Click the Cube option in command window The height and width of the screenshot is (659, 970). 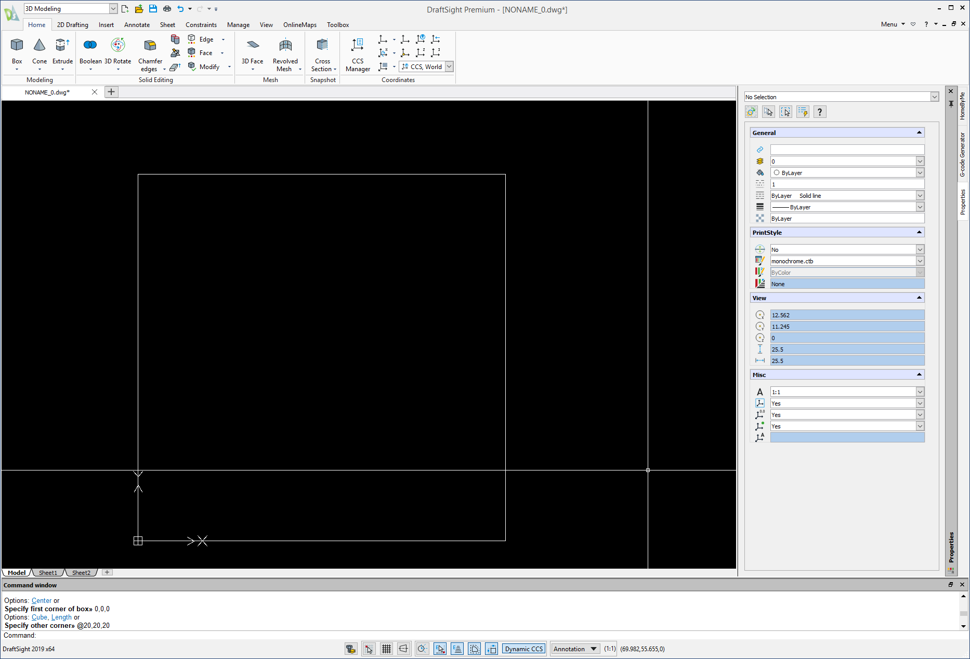point(40,617)
